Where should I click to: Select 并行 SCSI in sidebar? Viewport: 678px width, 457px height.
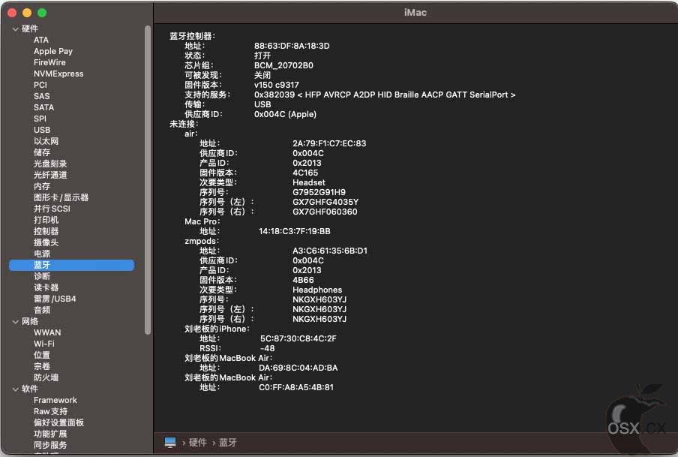tap(52, 209)
